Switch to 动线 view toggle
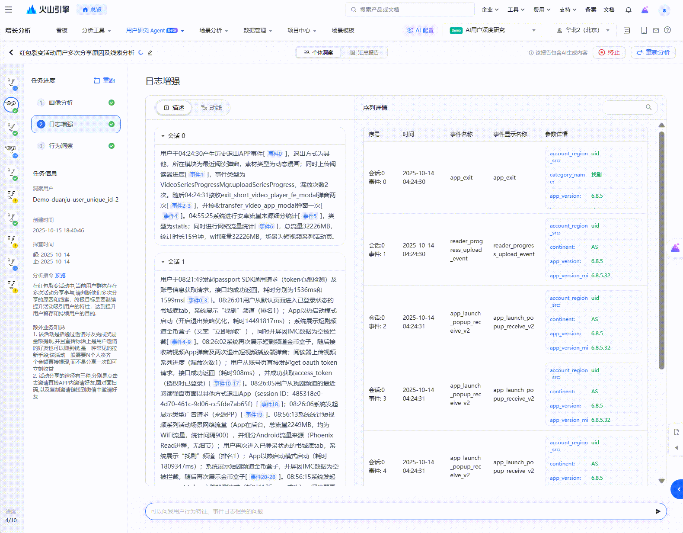683x533 pixels. (211, 108)
